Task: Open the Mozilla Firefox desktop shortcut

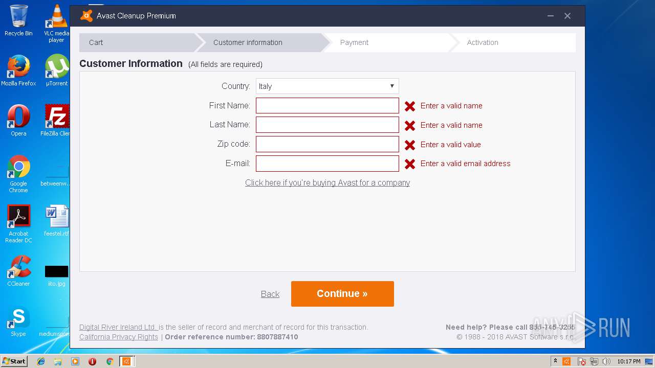Action: tap(18, 71)
